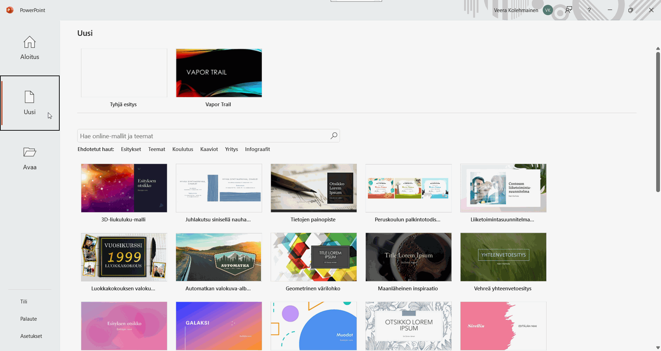Click the scrollbar down arrow

click(x=658, y=348)
